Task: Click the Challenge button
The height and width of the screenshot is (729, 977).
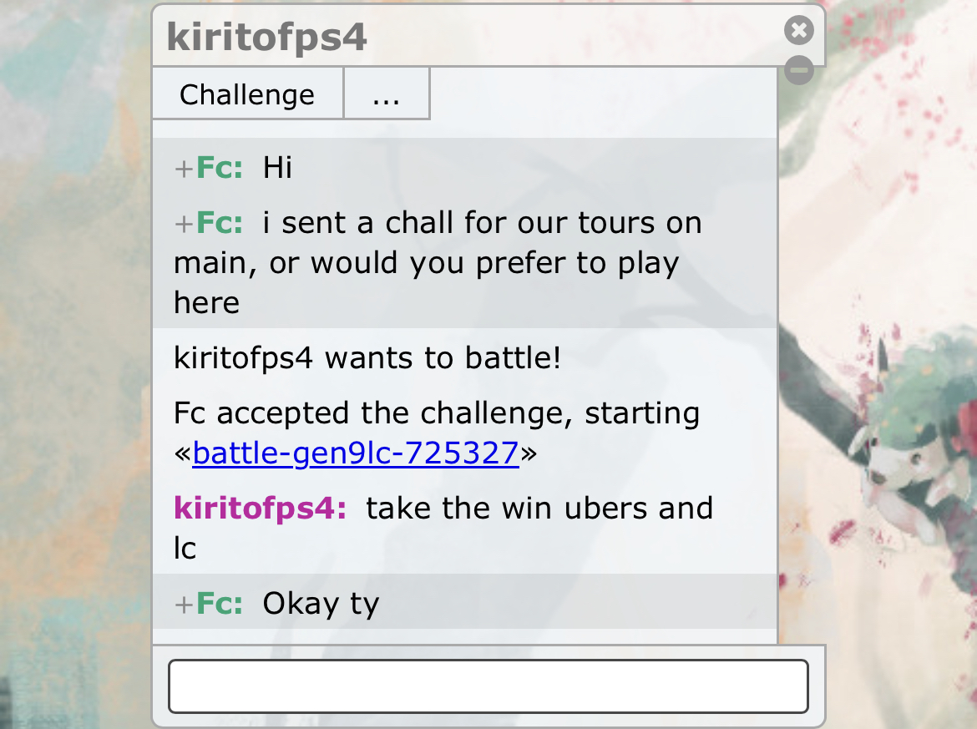Action: [247, 94]
